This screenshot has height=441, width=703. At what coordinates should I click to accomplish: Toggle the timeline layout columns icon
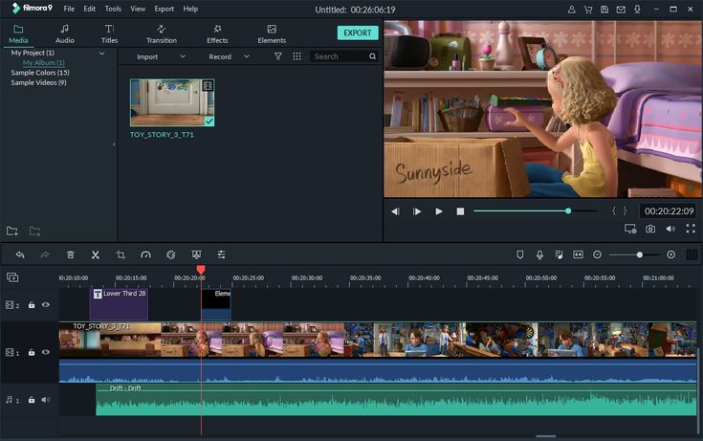click(x=692, y=254)
